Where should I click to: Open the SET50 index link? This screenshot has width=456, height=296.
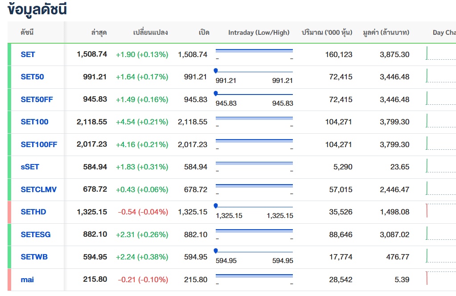tap(32, 77)
